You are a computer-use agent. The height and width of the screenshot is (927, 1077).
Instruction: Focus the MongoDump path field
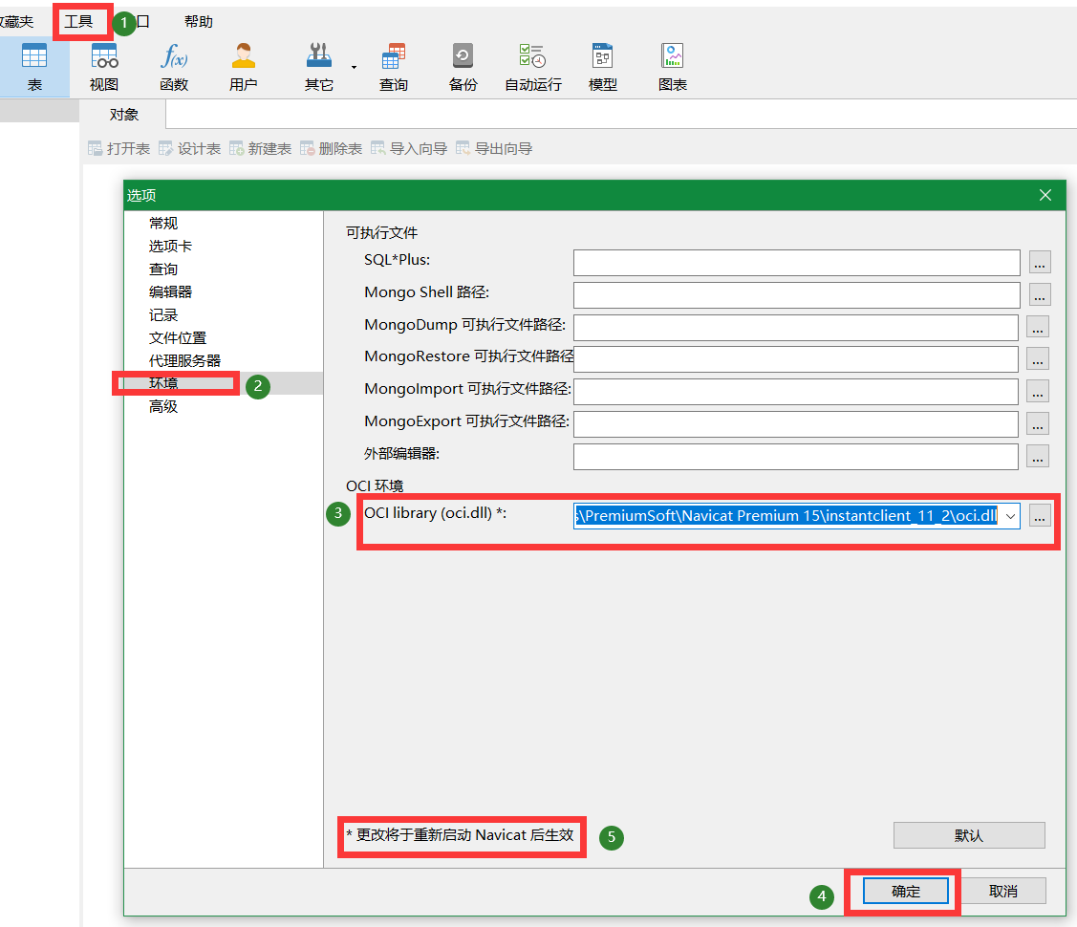click(x=796, y=328)
